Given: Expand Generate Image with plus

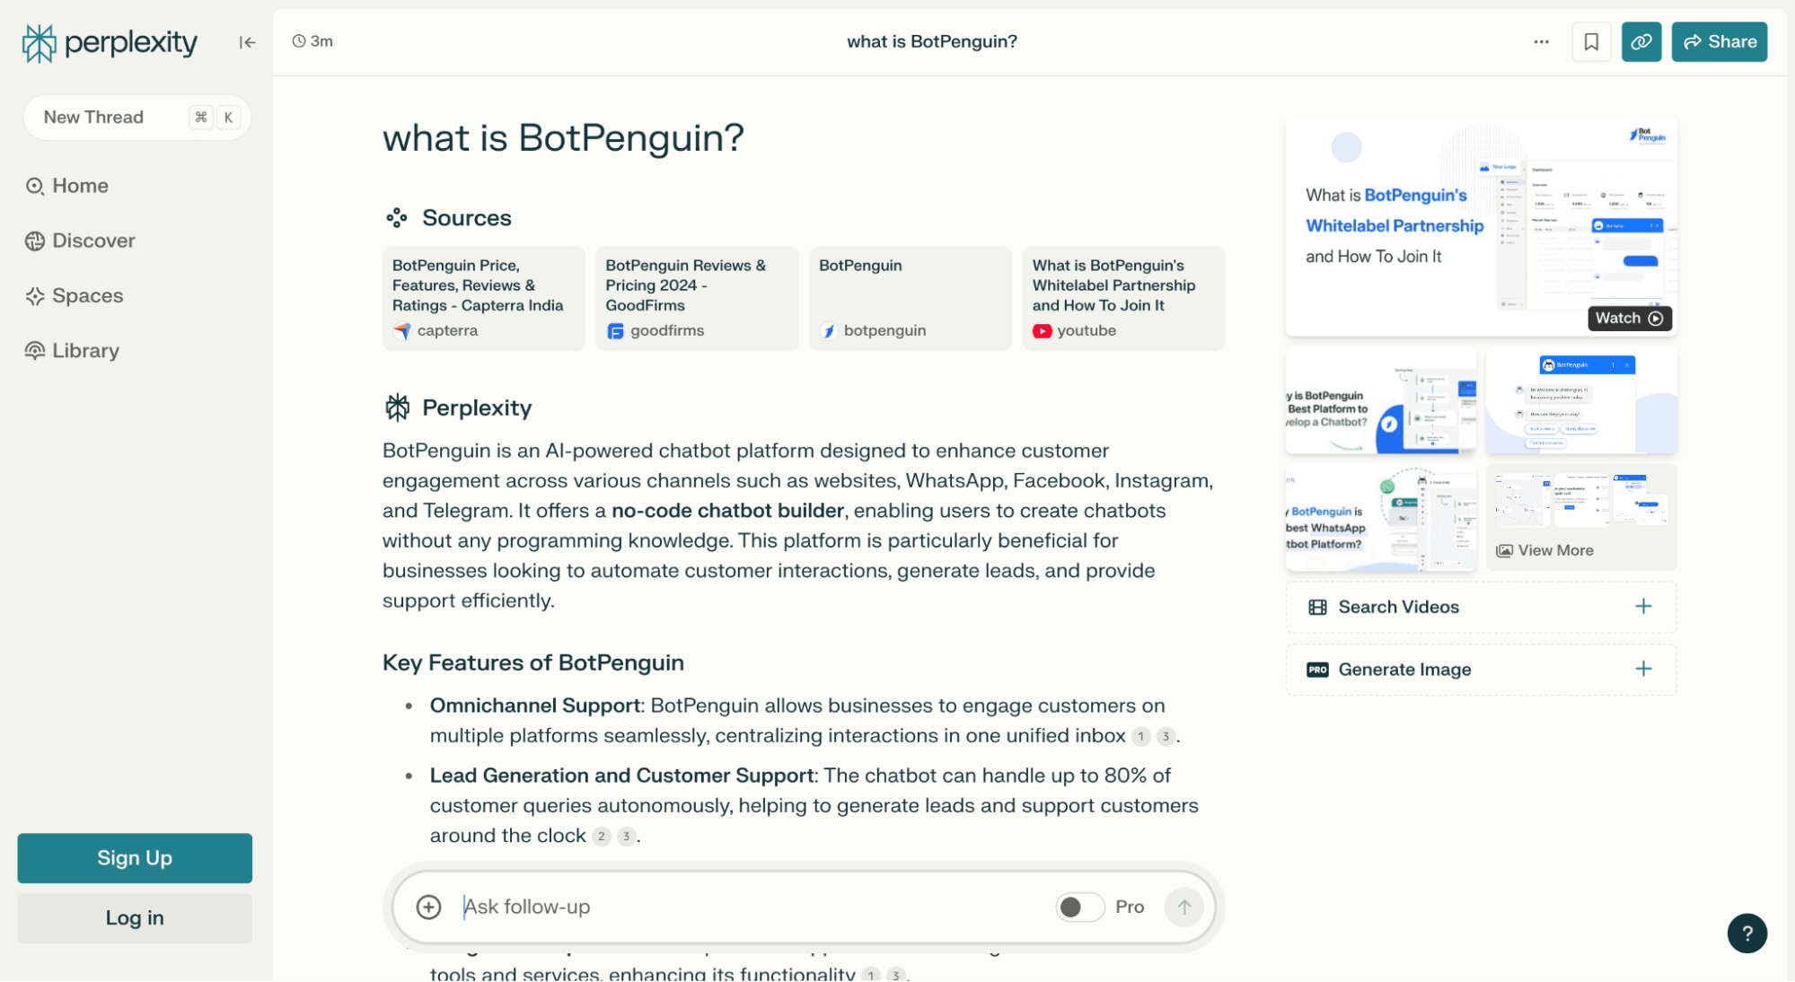Looking at the screenshot, I should coord(1643,669).
